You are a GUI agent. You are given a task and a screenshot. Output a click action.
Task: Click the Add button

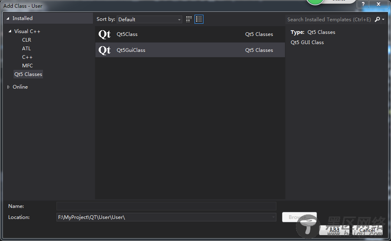(334, 230)
